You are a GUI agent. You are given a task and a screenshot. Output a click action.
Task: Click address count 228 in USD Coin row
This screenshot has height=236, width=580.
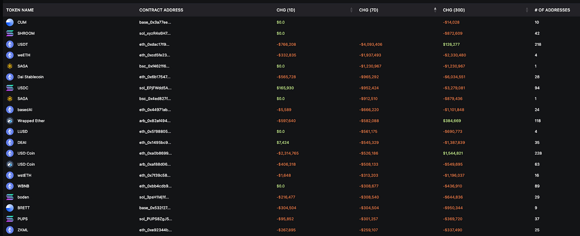click(538, 153)
